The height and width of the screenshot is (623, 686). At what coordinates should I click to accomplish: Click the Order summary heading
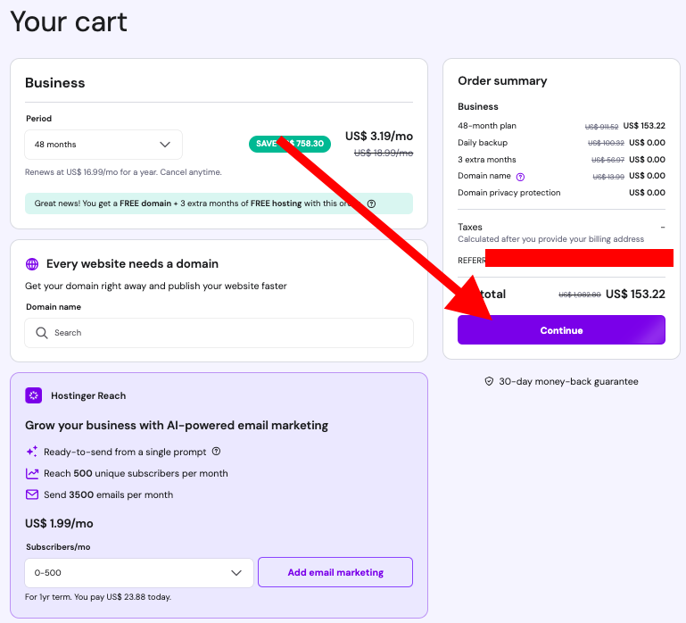[502, 80]
